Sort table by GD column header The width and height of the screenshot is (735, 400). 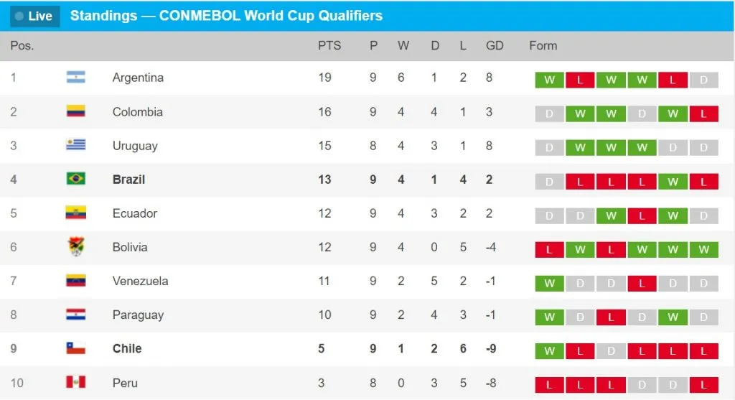(495, 45)
